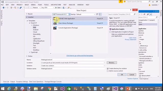Image resolution: width=163 pixels, height=91 pixels.
Task: Open the Any CPU platform dropdown
Action: tap(53, 8)
